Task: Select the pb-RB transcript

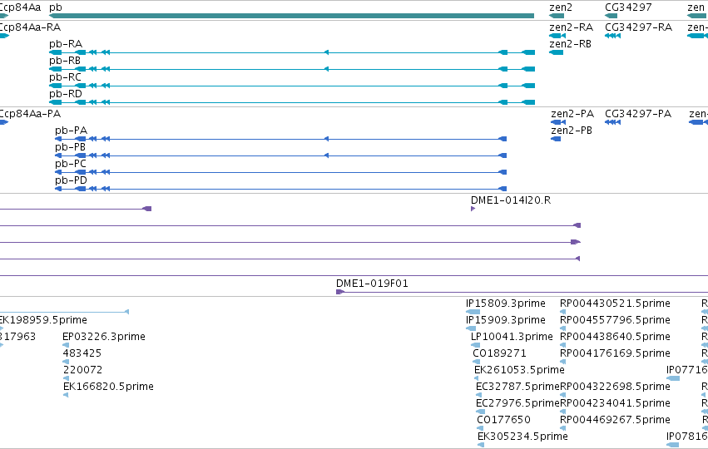Action: point(292,69)
